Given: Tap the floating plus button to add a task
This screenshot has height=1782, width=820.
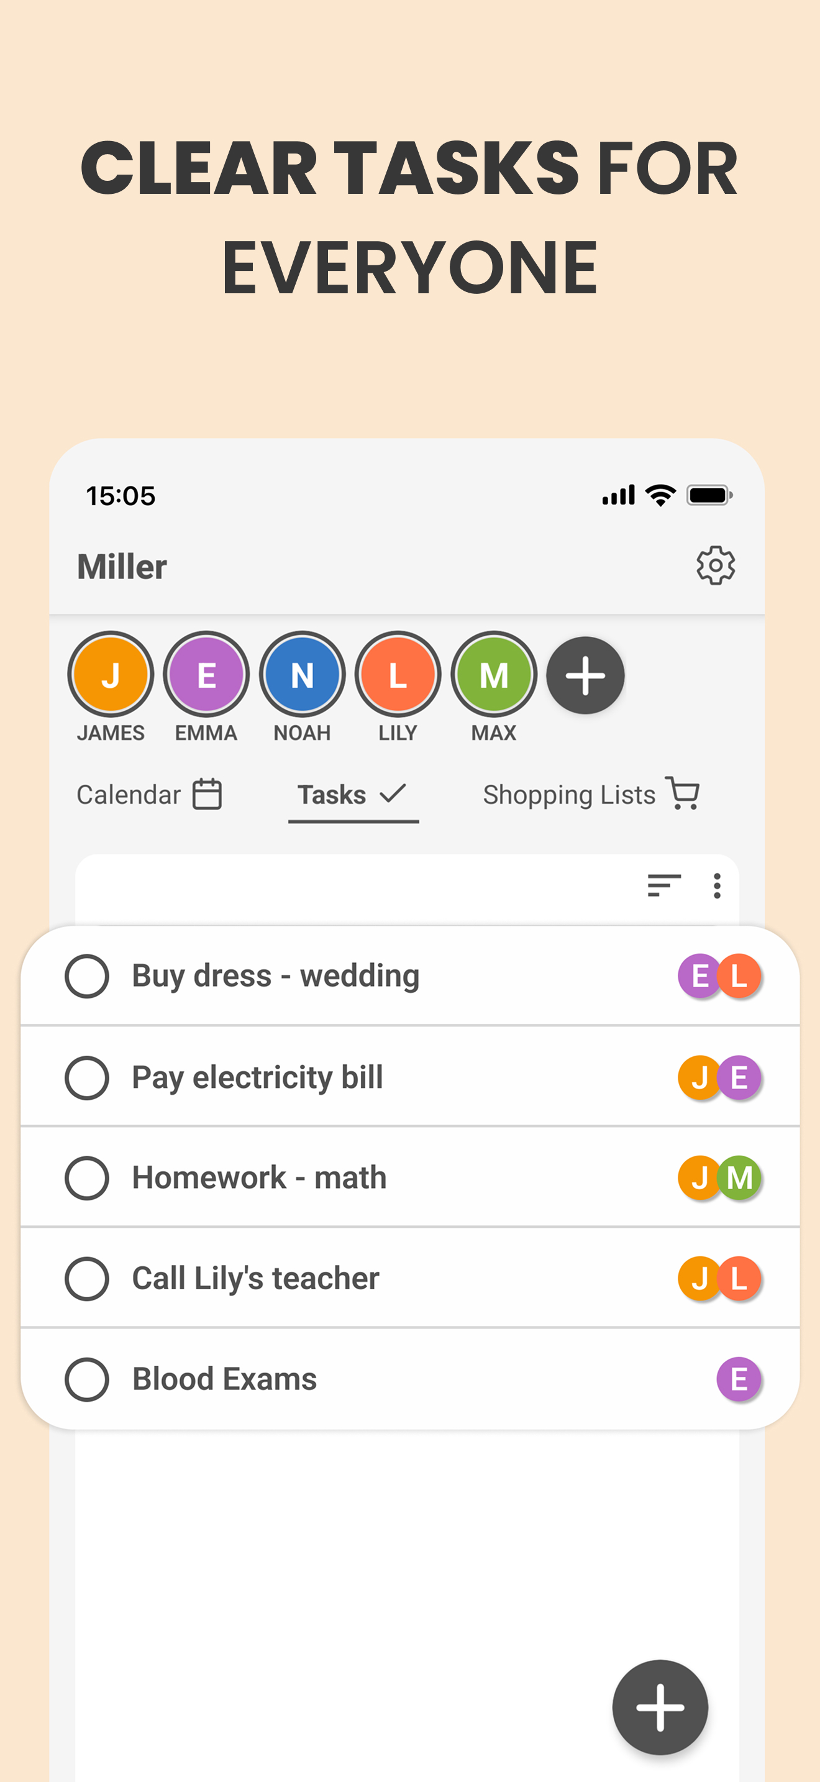Looking at the screenshot, I should [660, 1707].
